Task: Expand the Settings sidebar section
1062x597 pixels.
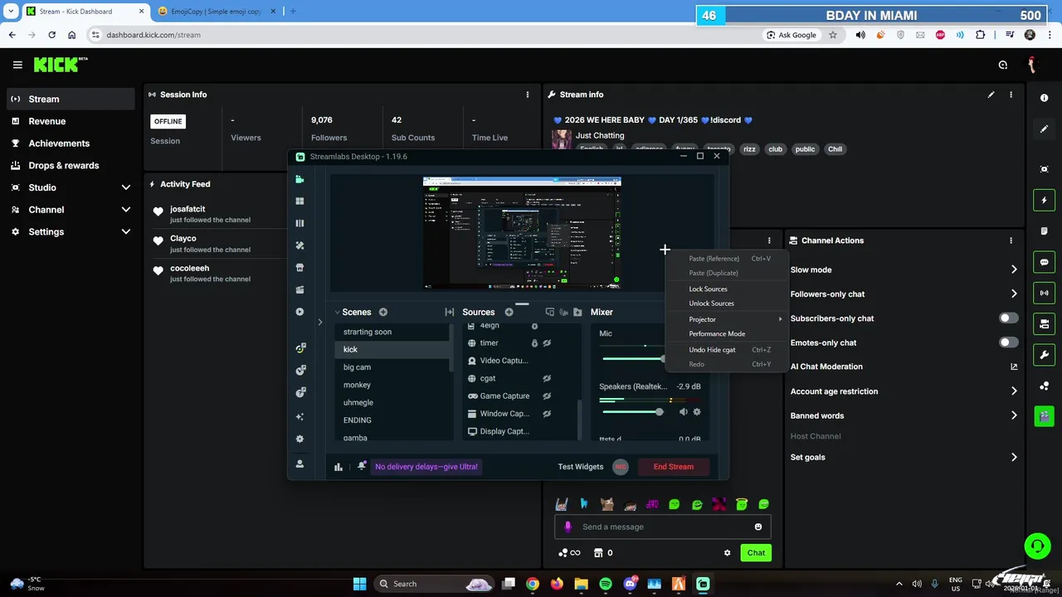Action: click(x=125, y=232)
